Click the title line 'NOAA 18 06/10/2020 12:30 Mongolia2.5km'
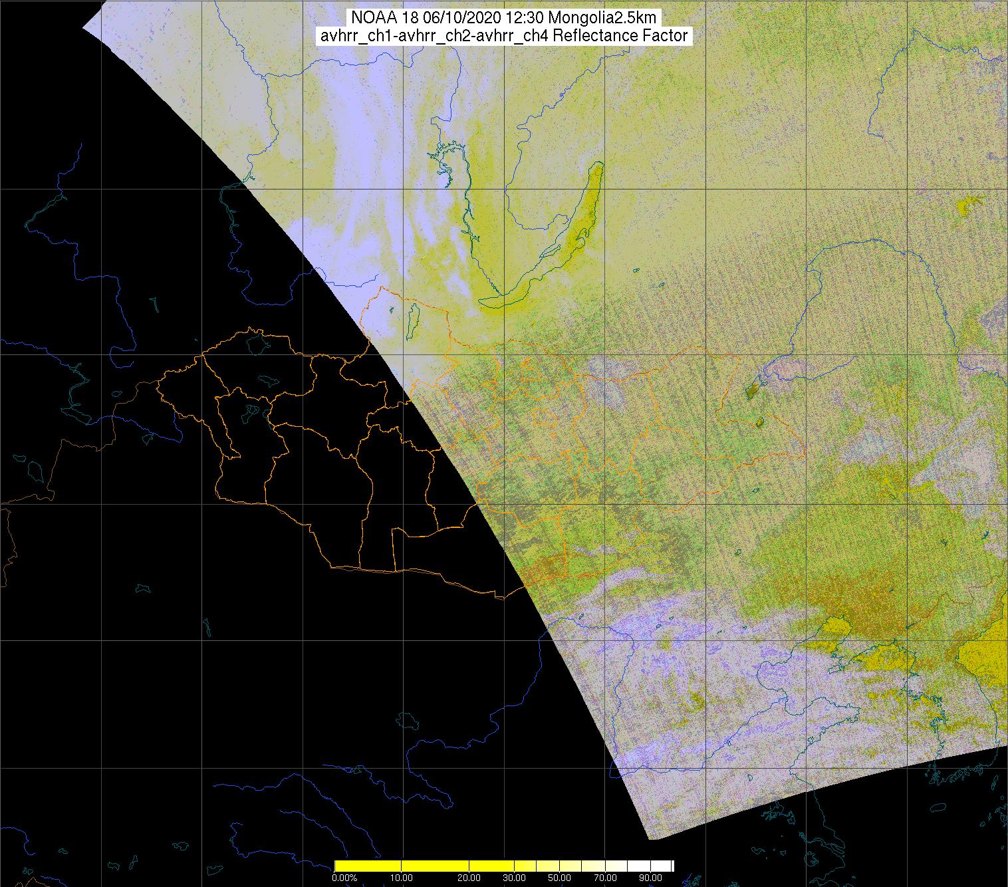This screenshot has width=1008, height=887. pos(505,18)
